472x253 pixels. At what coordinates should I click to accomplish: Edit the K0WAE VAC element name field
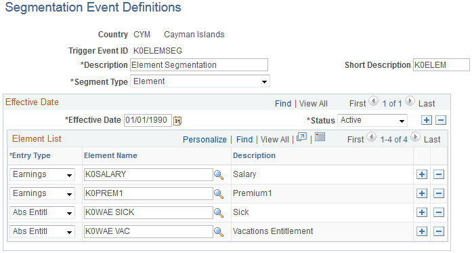tap(148, 231)
